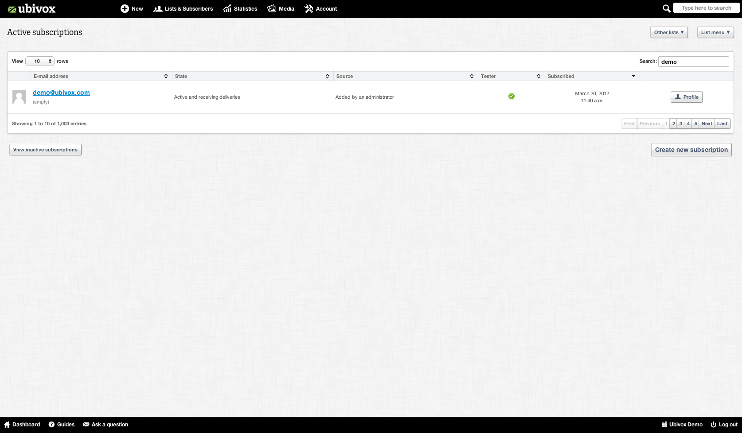The width and height of the screenshot is (742, 433).
Task: Focus the 'Type here to search' field
Action: pos(706,8)
